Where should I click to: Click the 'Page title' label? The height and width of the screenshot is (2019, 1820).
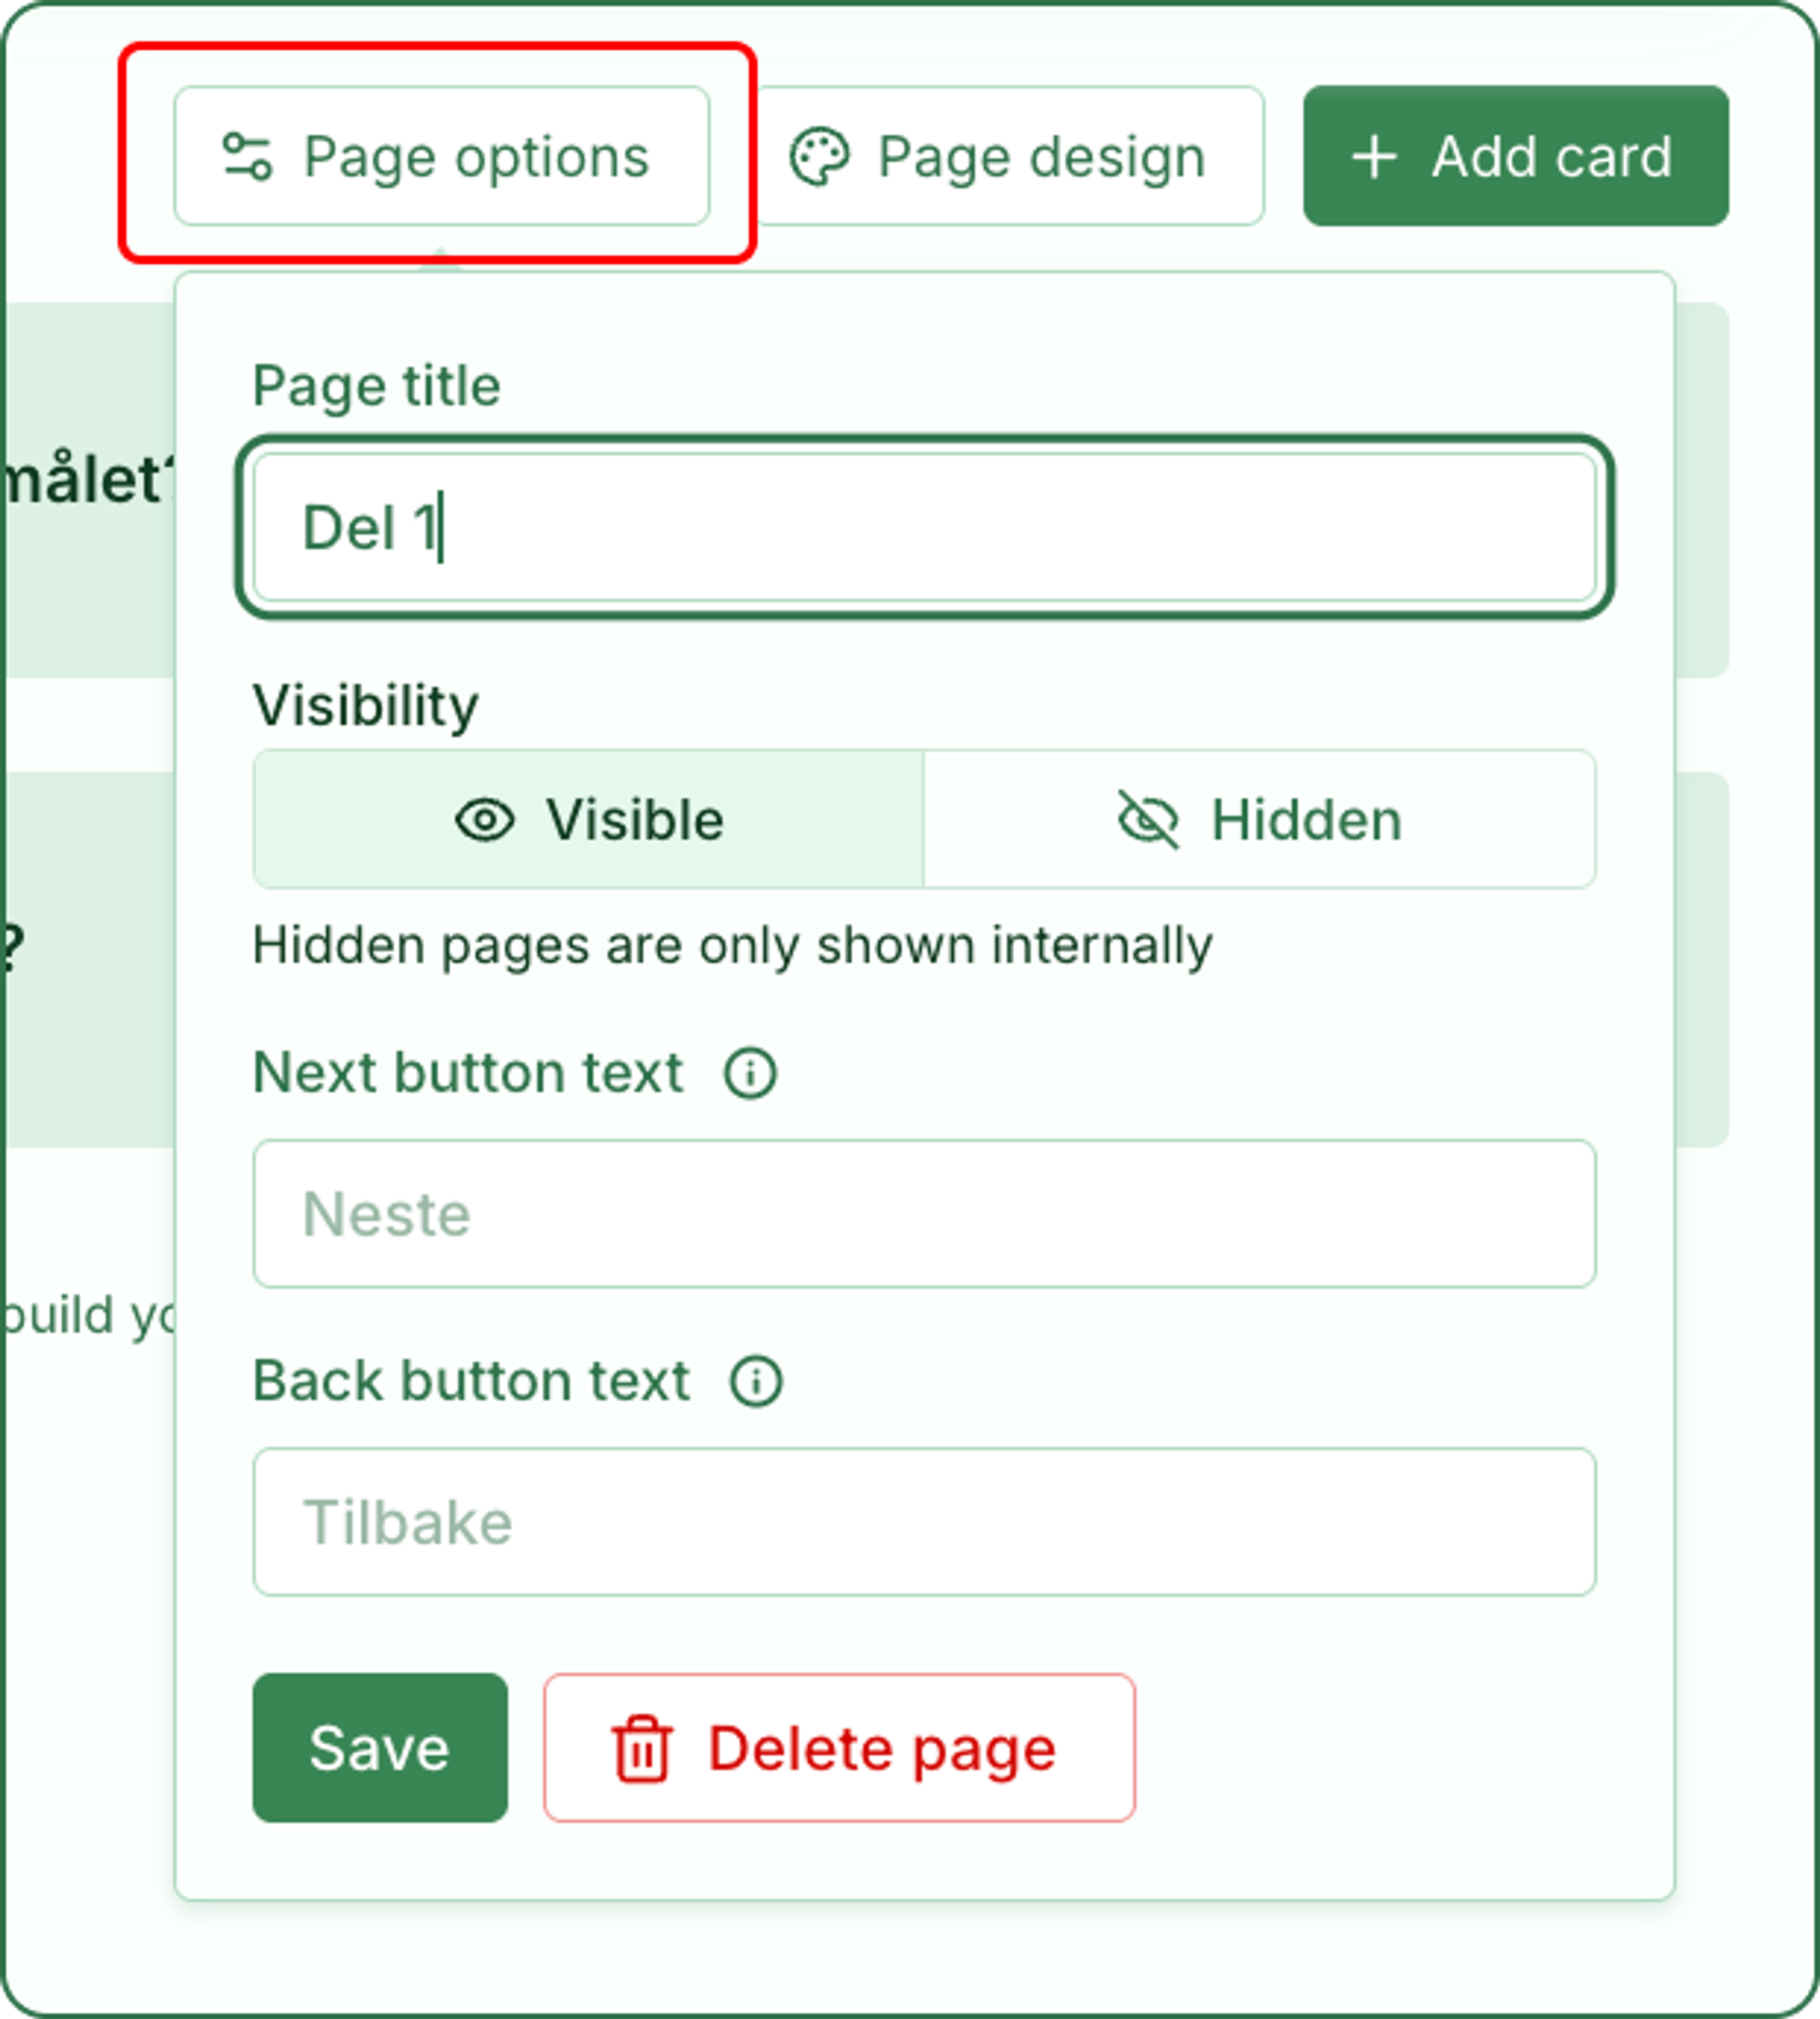tap(376, 387)
